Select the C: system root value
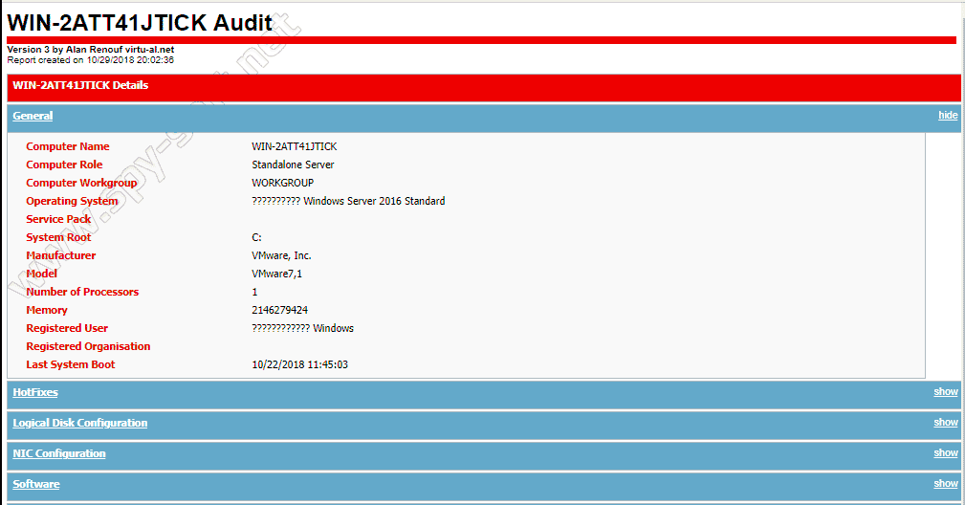Screen dimensions: 965x505 point(256,237)
